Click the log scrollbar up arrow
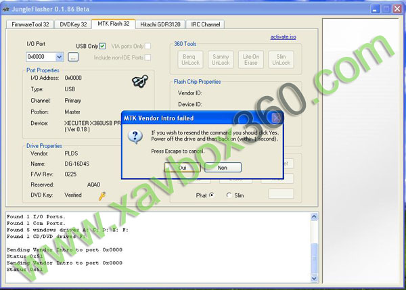The width and height of the screenshot is (406, 290). [314, 216]
